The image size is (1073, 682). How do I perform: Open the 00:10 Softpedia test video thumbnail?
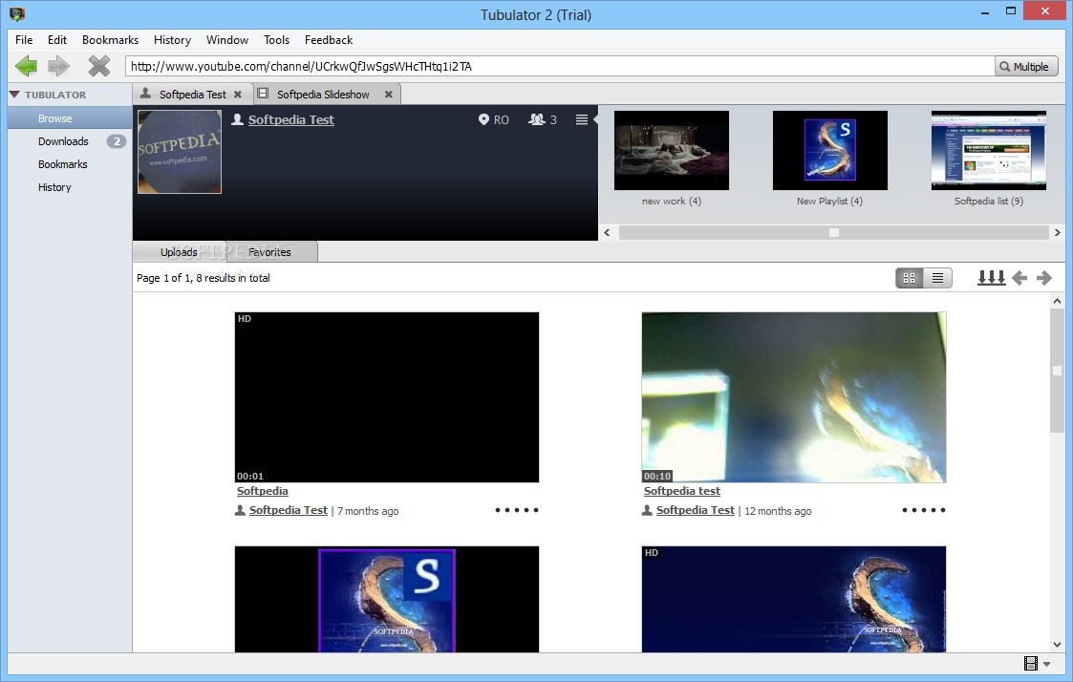click(x=794, y=397)
